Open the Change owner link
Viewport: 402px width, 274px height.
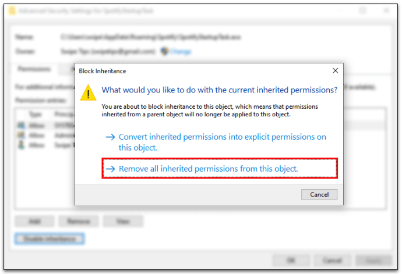click(x=181, y=51)
